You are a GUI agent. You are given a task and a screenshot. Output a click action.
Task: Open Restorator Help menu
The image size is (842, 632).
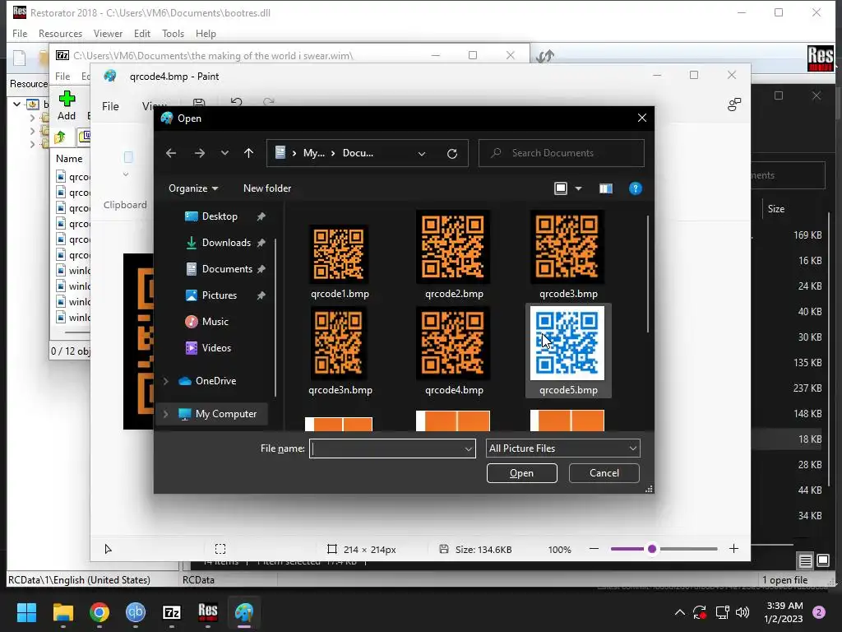206,34
